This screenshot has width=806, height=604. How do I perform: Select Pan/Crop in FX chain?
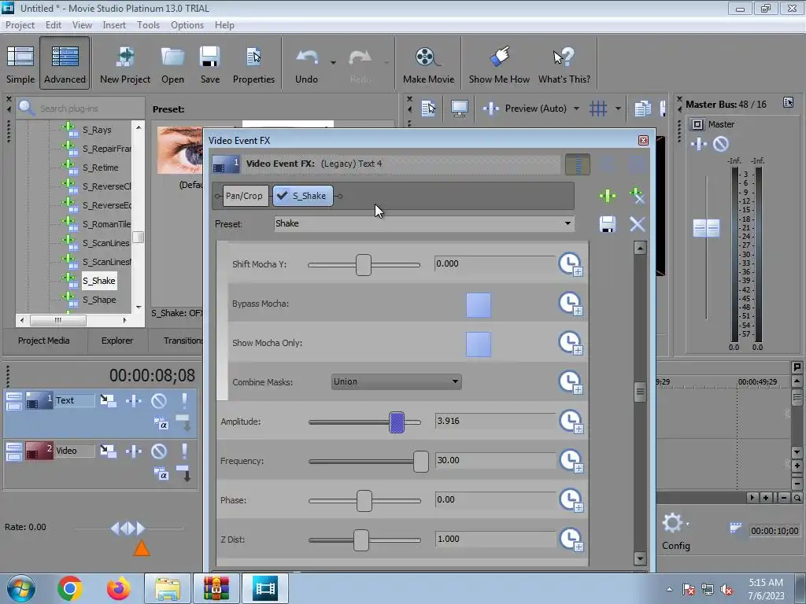(245, 196)
